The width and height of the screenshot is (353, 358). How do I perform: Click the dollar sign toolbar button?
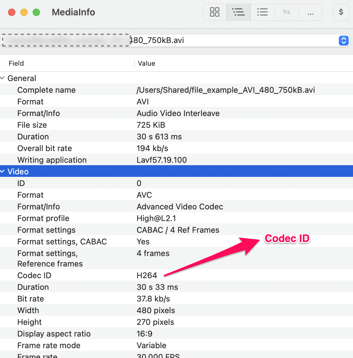pos(341,12)
